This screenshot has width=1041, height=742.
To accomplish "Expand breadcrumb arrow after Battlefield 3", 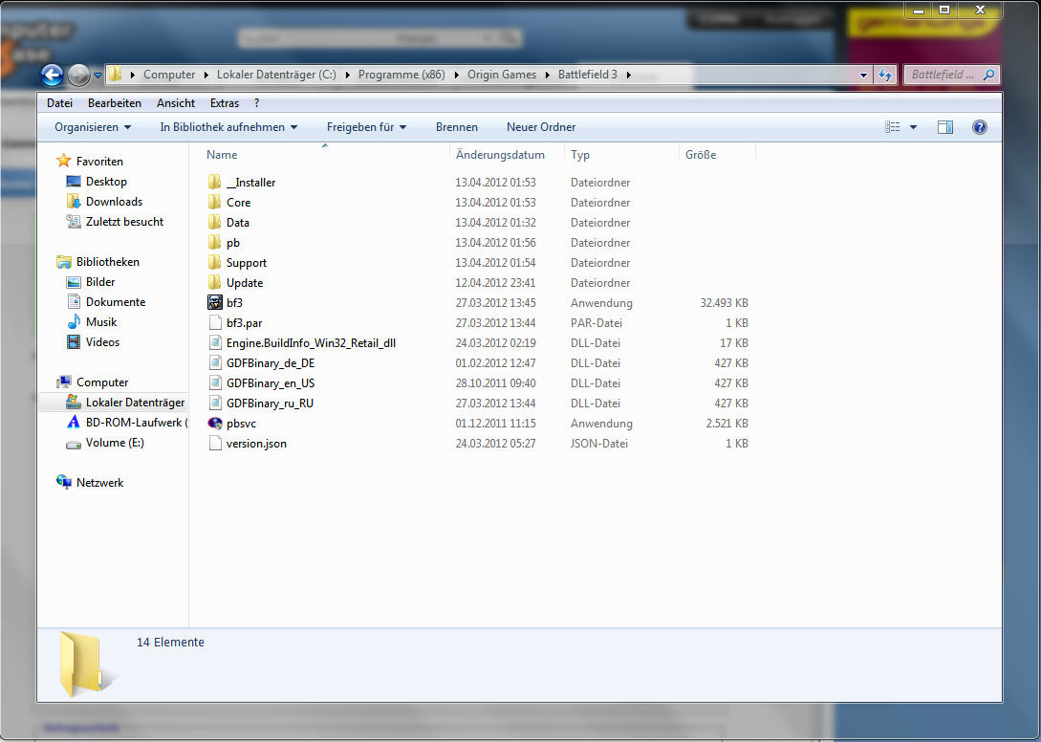I will (628, 75).
